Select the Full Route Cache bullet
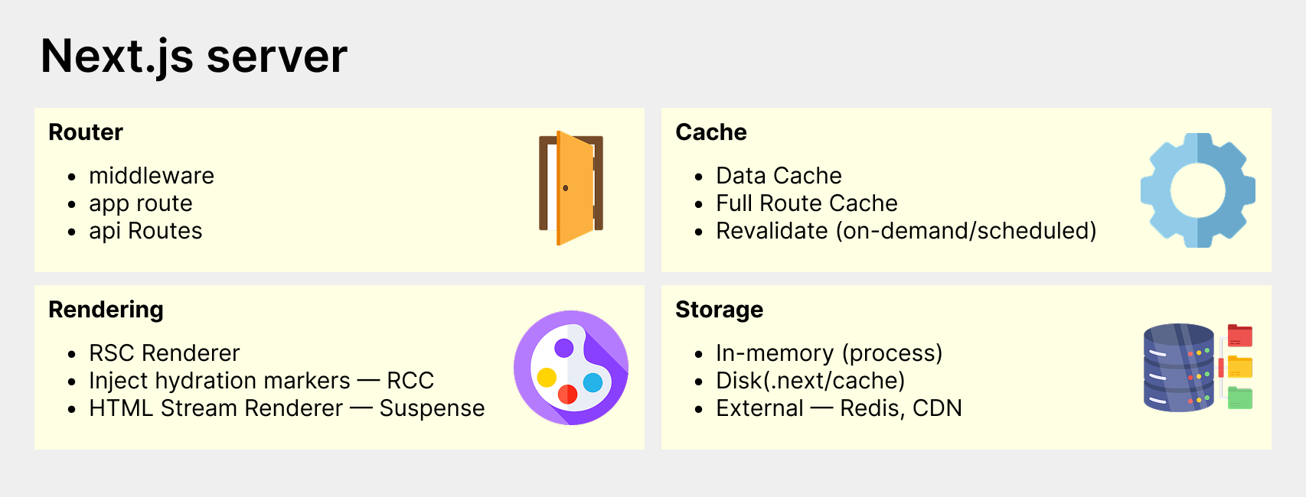The height and width of the screenshot is (497, 1306). [807, 203]
